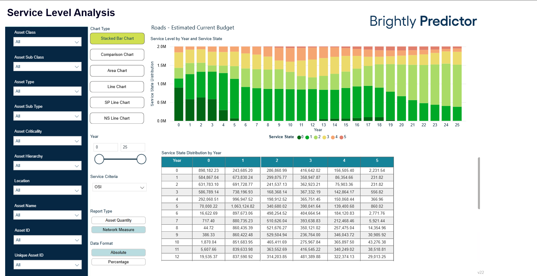Click the Service State 0 legend marker
The height and width of the screenshot is (276, 537).
299,137
